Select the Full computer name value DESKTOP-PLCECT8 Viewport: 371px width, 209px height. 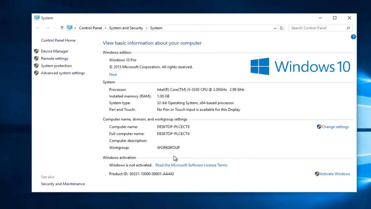point(173,134)
